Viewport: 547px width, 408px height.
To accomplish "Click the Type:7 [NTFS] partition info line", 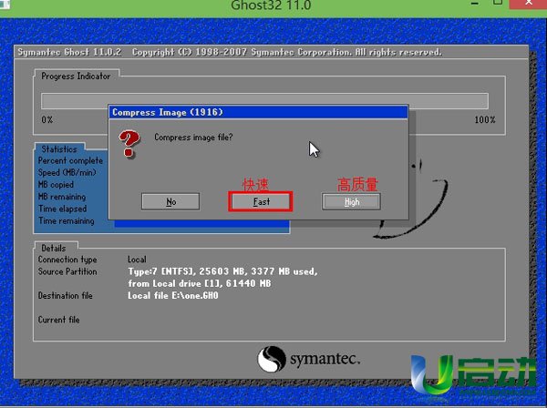I will (223, 271).
